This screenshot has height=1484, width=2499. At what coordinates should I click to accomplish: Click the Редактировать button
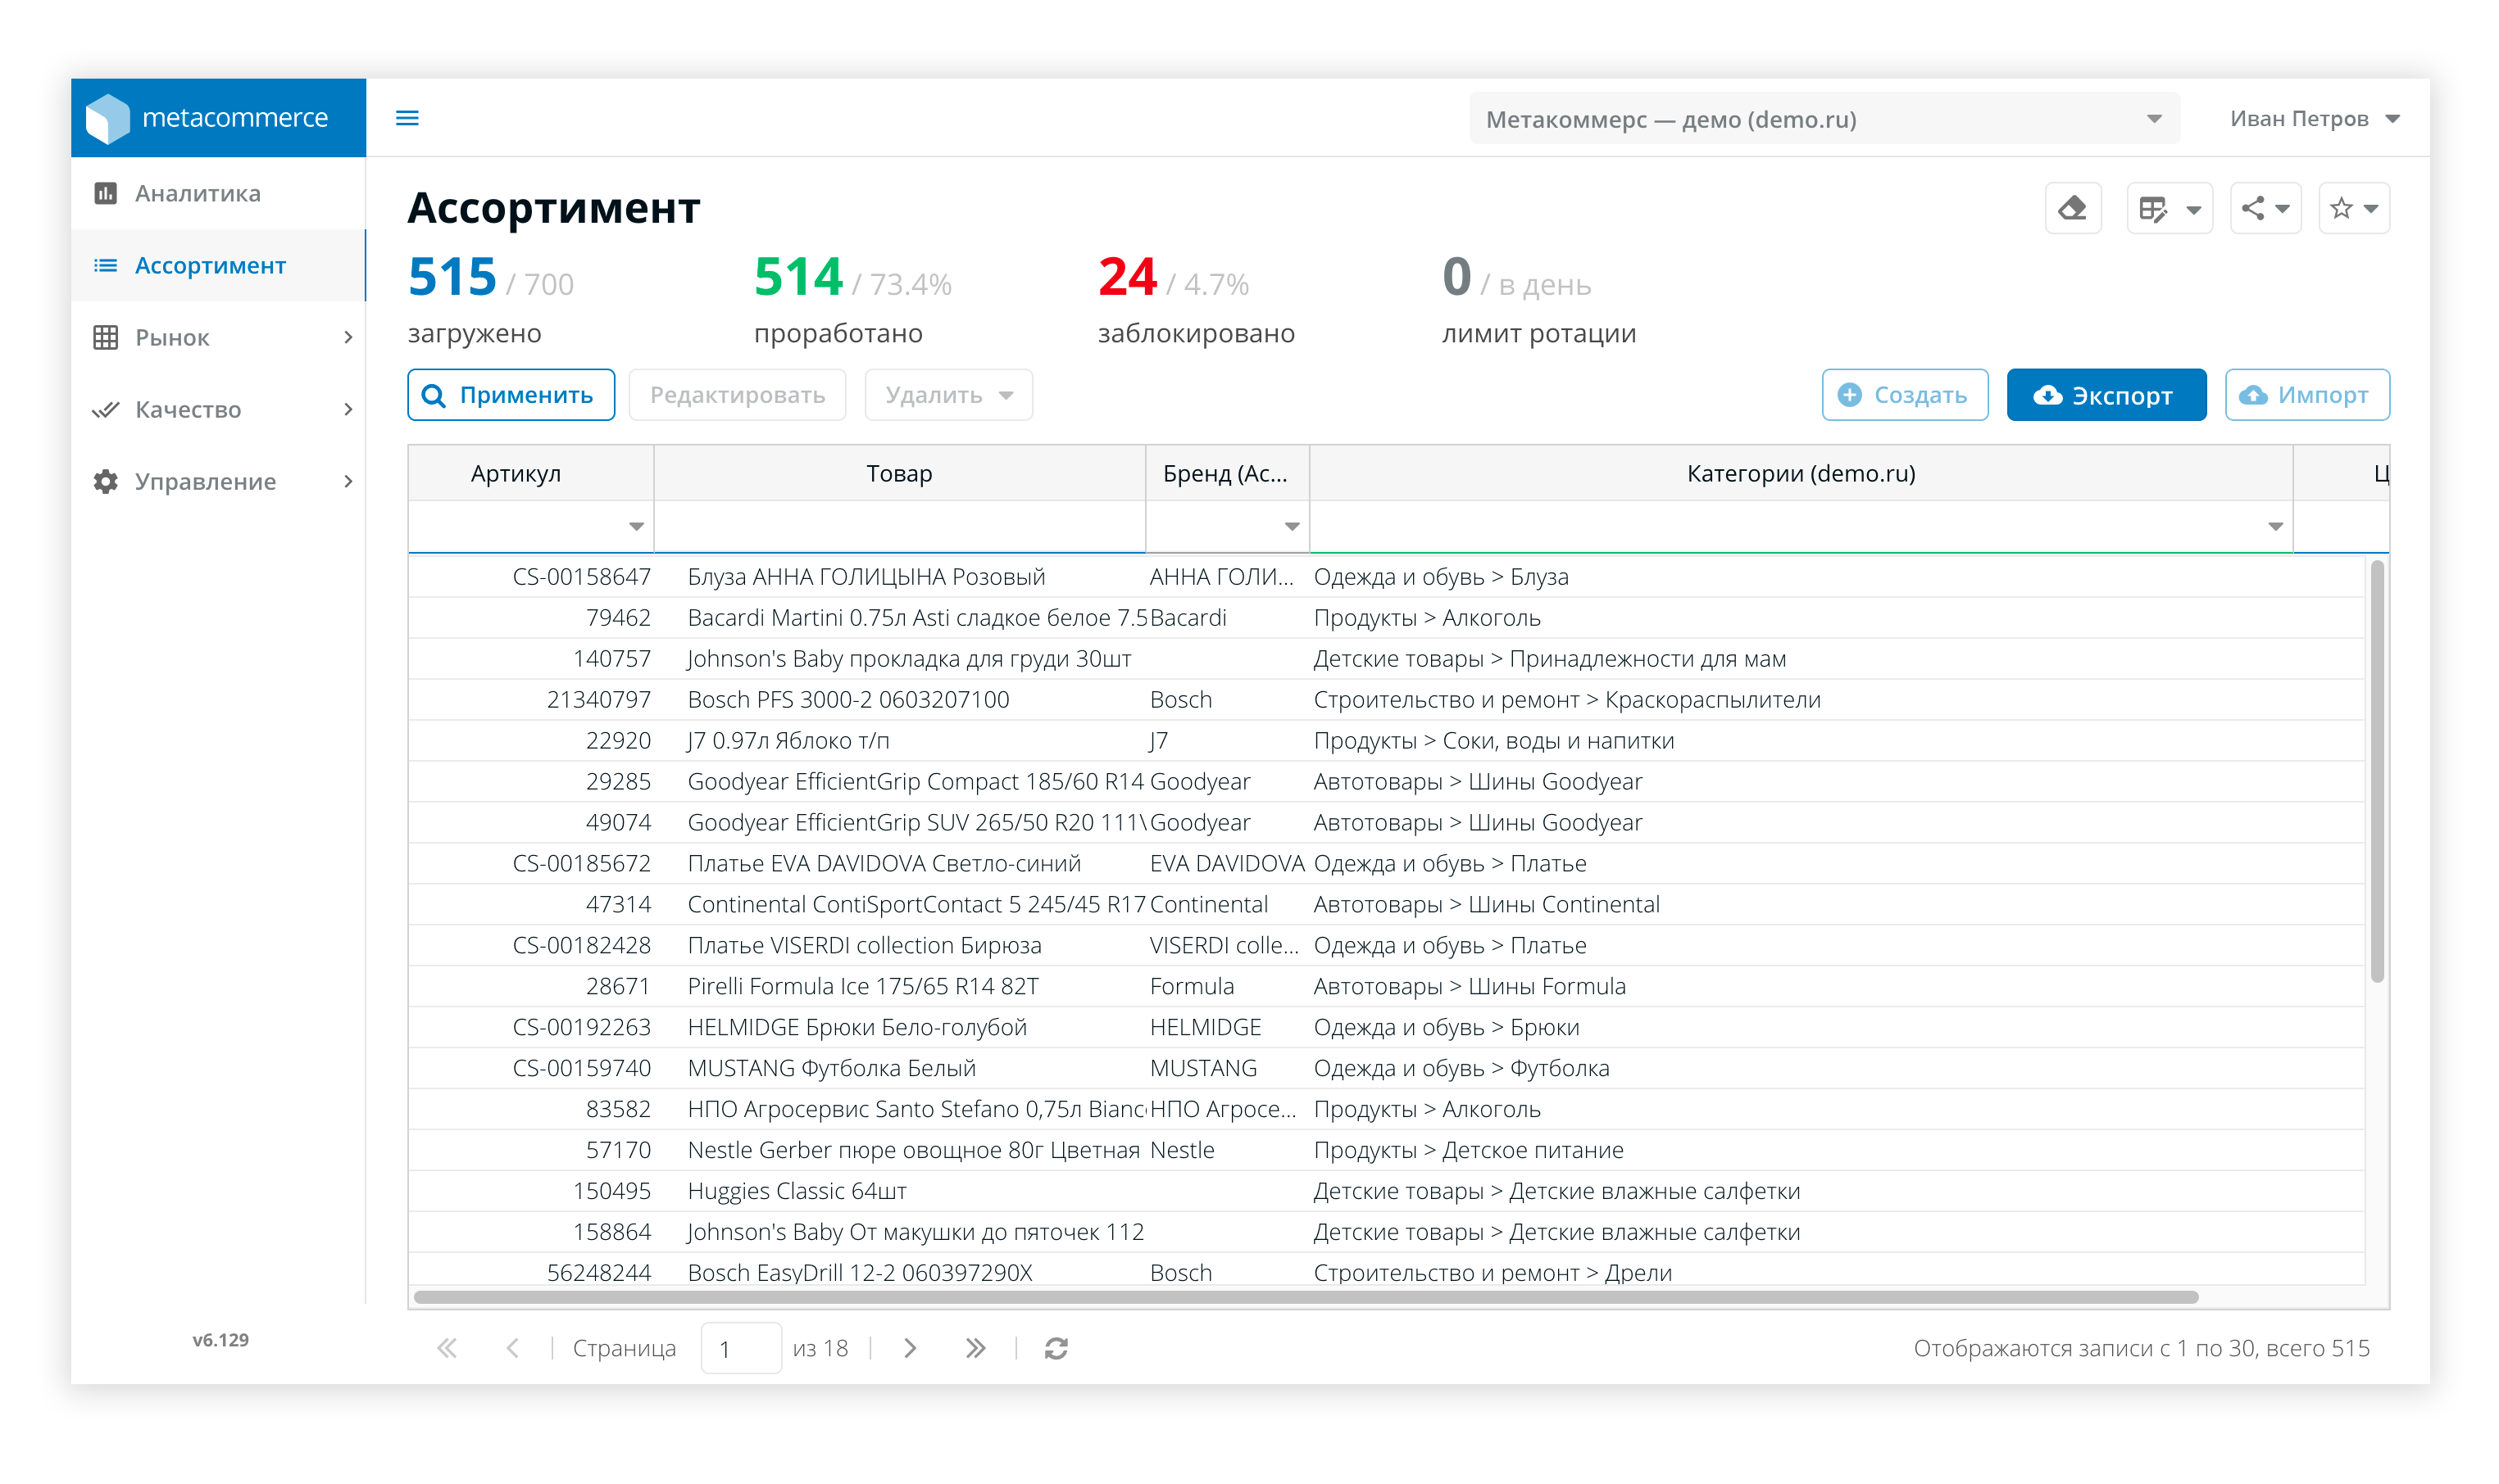[x=737, y=395]
